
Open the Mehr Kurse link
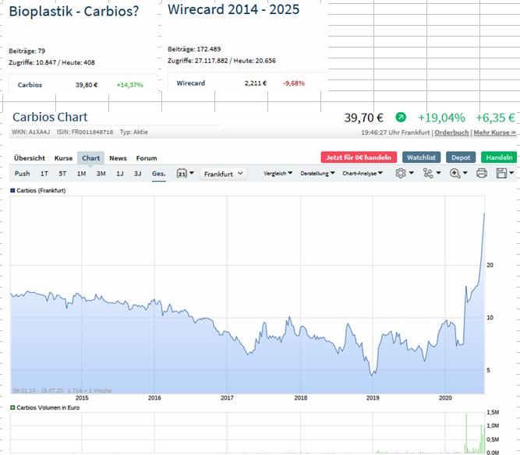pos(494,132)
